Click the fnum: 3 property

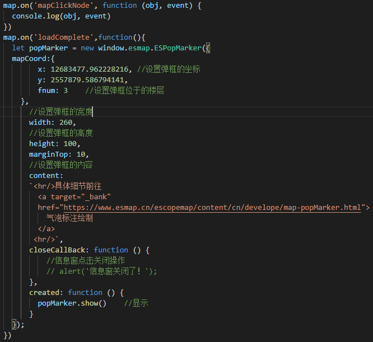pyautogui.click(x=53, y=91)
